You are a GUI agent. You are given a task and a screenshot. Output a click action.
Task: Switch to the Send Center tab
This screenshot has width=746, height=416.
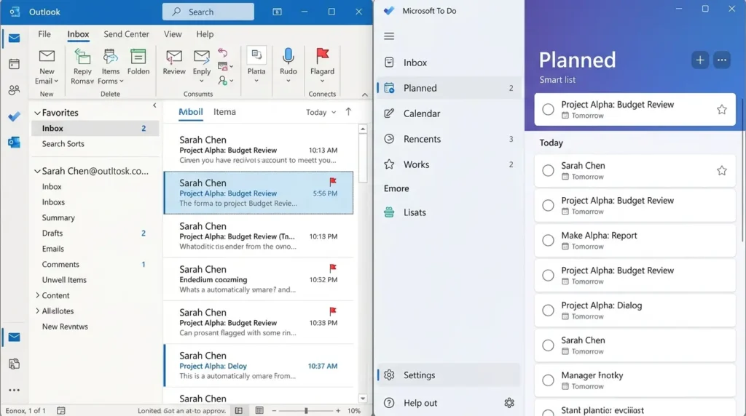pos(126,34)
